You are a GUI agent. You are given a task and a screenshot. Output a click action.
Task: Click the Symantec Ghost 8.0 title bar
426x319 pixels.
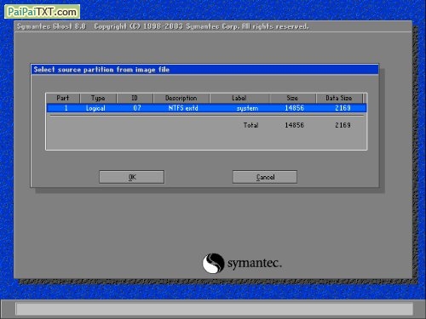click(x=213, y=26)
